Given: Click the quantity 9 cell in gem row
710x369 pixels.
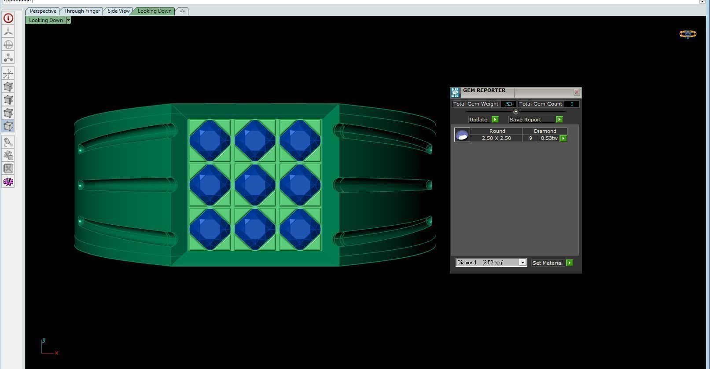Looking at the screenshot, I should (x=530, y=138).
